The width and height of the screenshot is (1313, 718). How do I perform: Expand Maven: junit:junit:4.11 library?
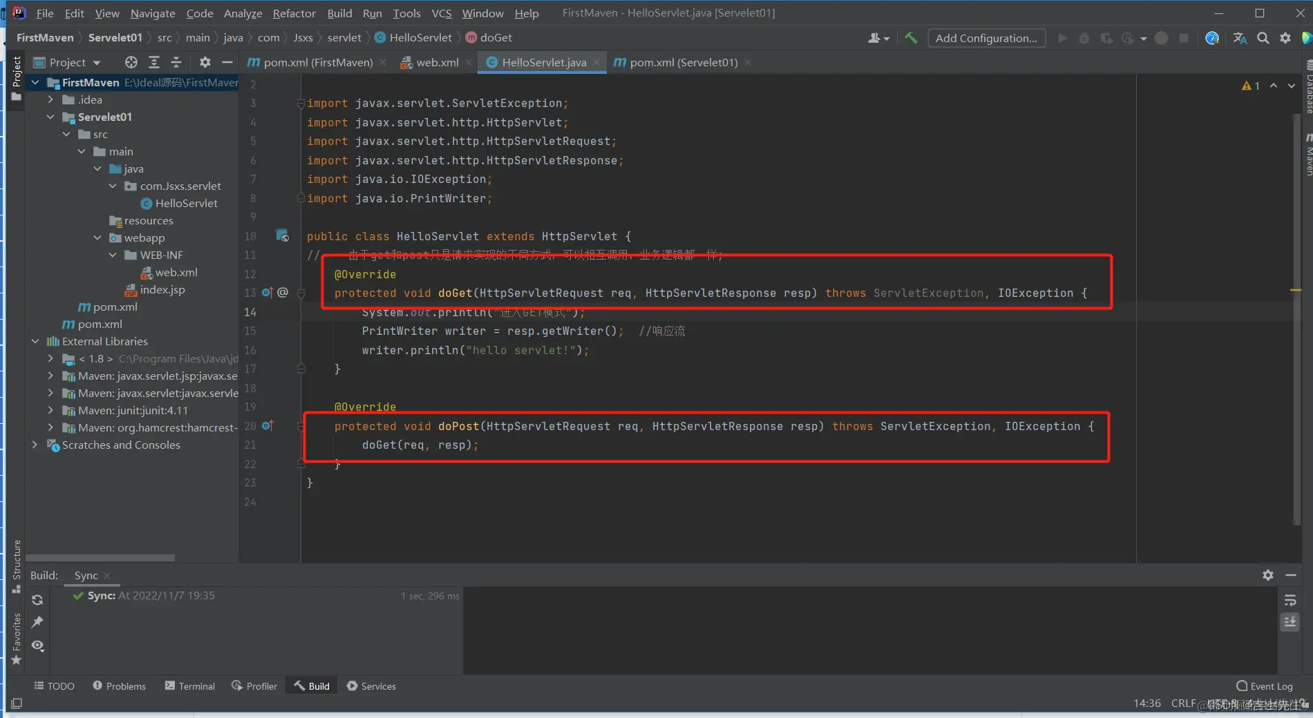50,410
